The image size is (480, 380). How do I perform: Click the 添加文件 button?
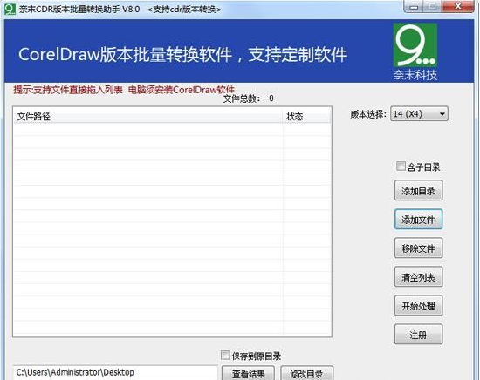point(418,220)
